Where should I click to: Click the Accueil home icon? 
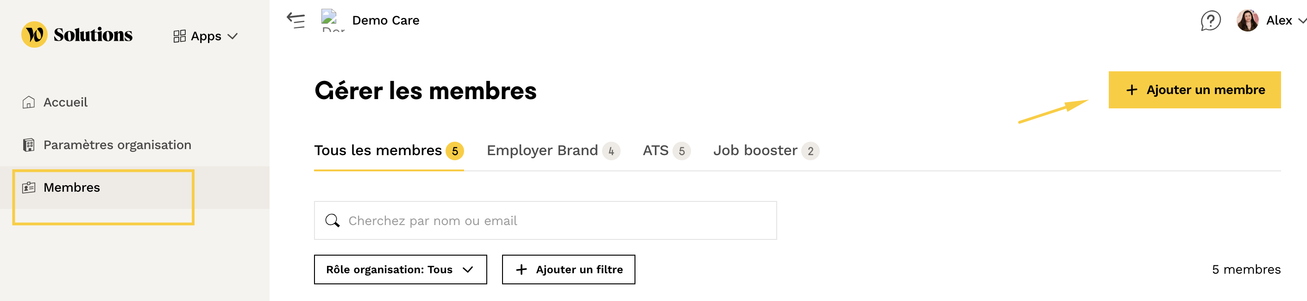(x=29, y=102)
